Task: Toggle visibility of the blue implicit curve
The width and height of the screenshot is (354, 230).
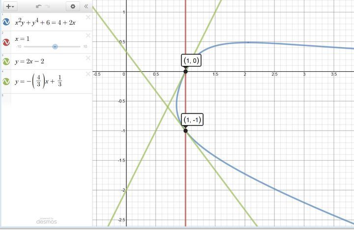Action: coord(7,22)
